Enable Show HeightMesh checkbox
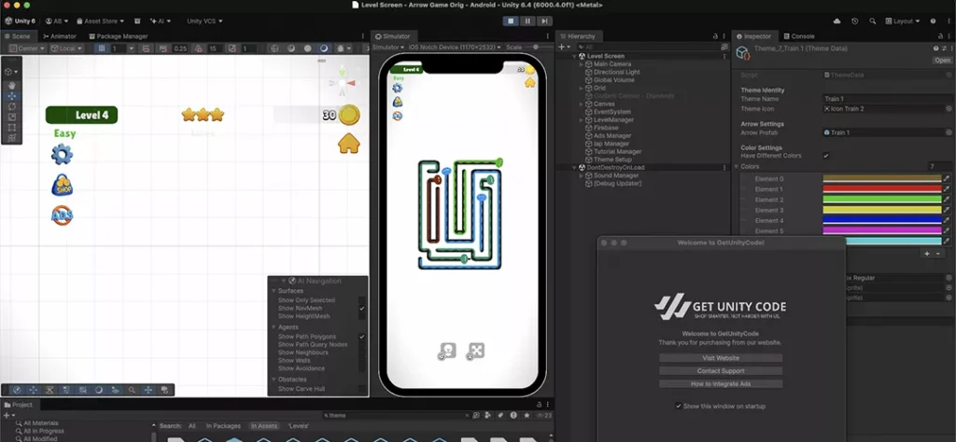956x442 pixels. click(361, 317)
